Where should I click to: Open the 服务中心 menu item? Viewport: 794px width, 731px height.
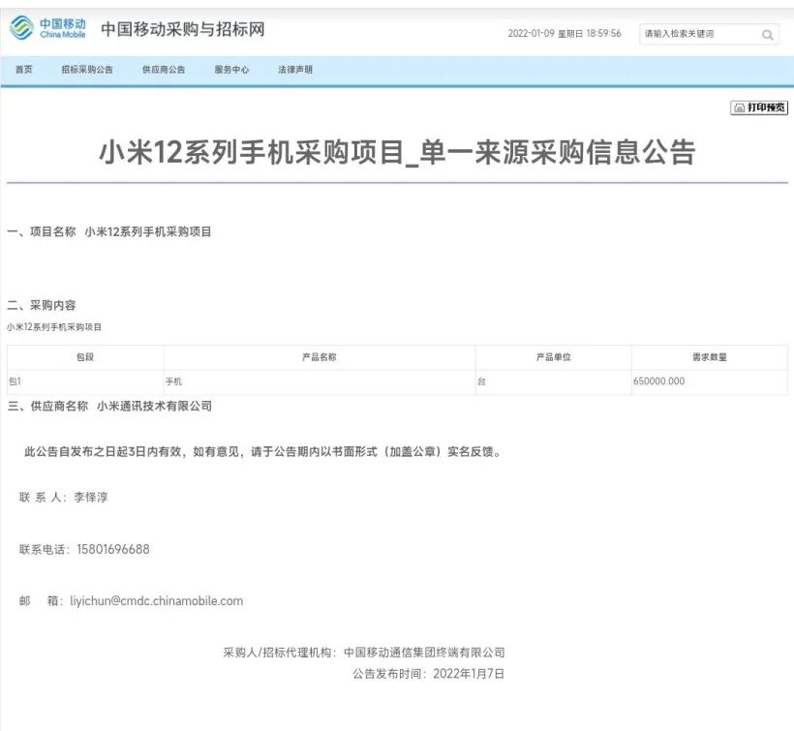coord(231,70)
